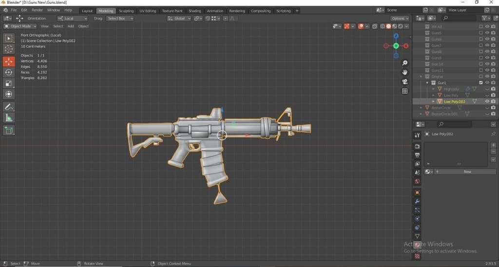The width and height of the screenshot is (499, 267).
Task: Select the Rotate tool in the toolbar
Action: tap(9, 72)
